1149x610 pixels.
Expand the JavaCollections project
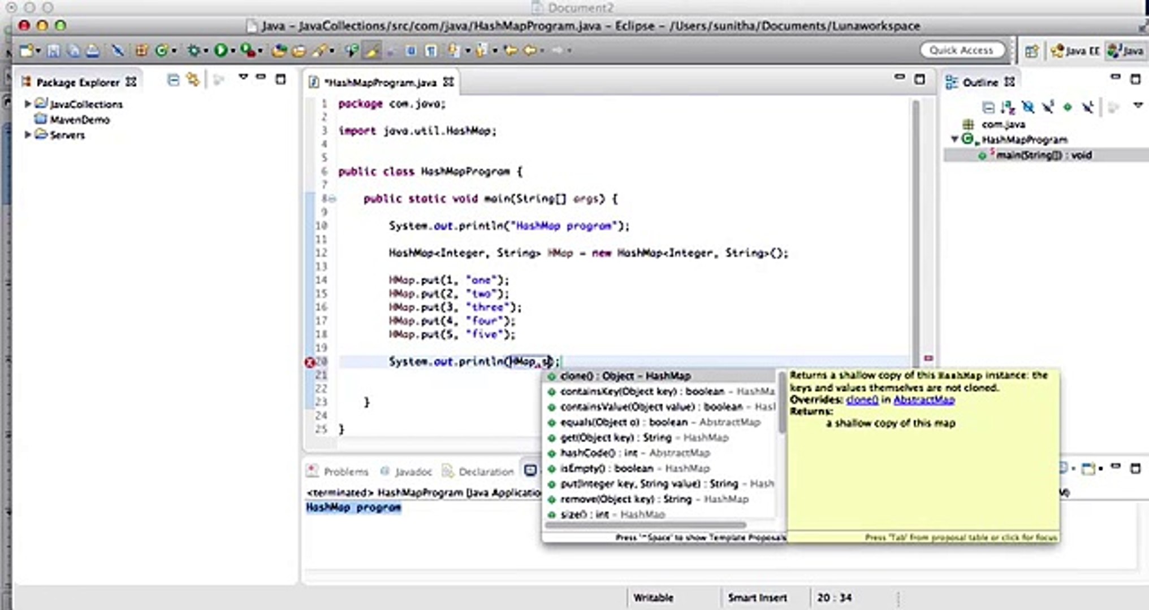coord(27,104)
